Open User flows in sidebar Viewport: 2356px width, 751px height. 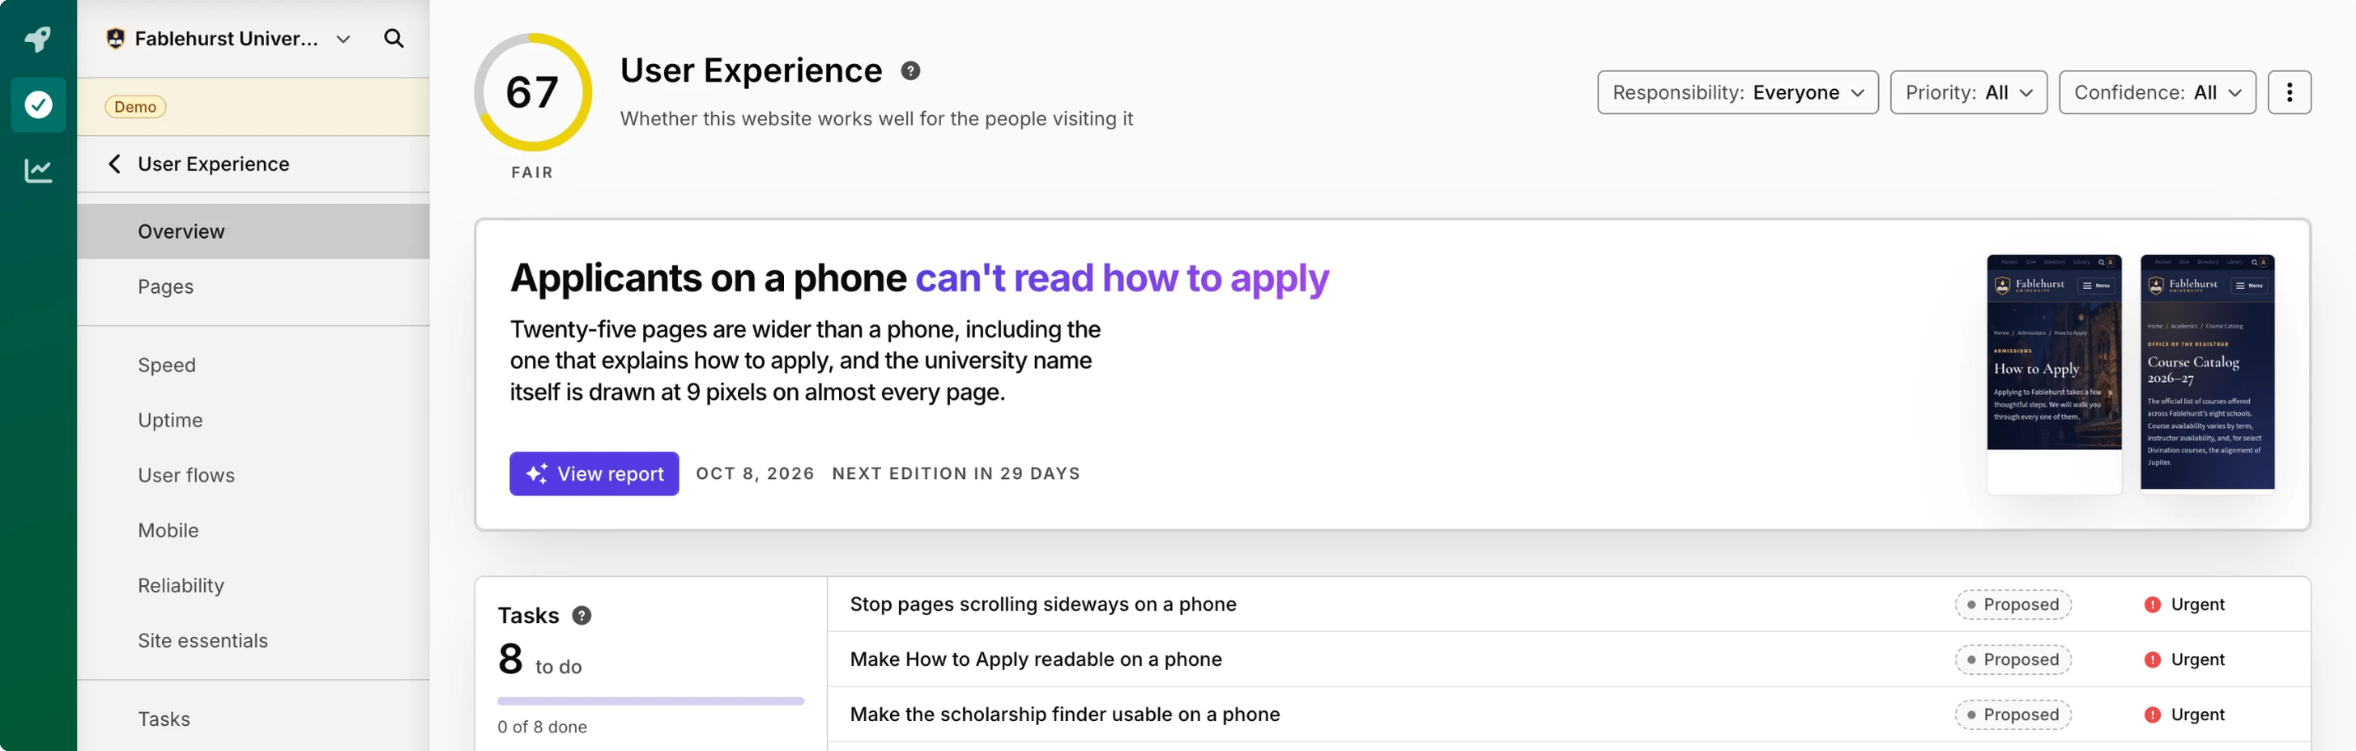253,474
